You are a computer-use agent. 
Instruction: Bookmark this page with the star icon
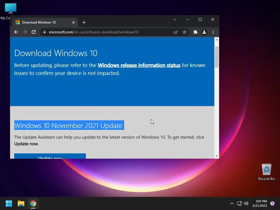[185, 32]
